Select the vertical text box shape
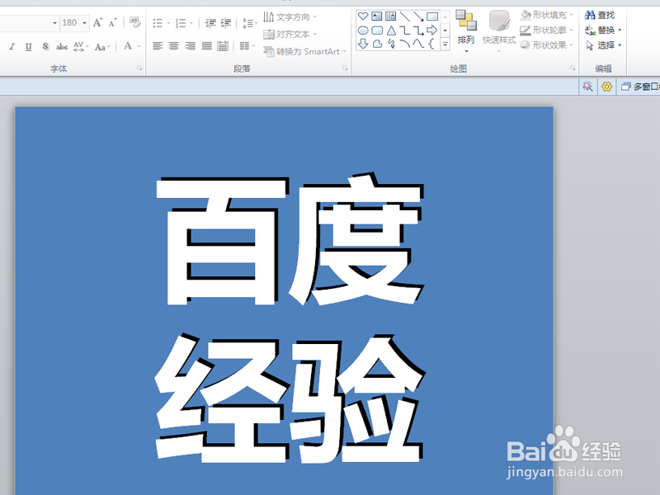This screenshot has width=660, height=495. [390, 16]
